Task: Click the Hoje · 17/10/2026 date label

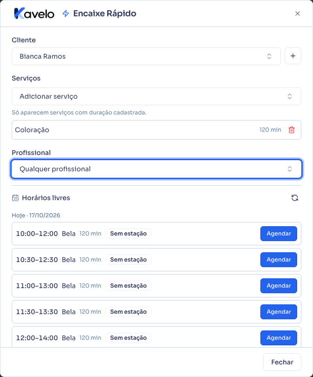Action: 36,215
